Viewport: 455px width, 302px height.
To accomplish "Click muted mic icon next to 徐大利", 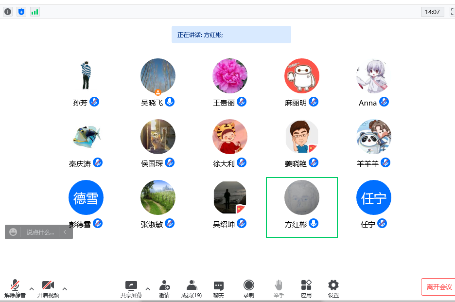I will point(242,162).
